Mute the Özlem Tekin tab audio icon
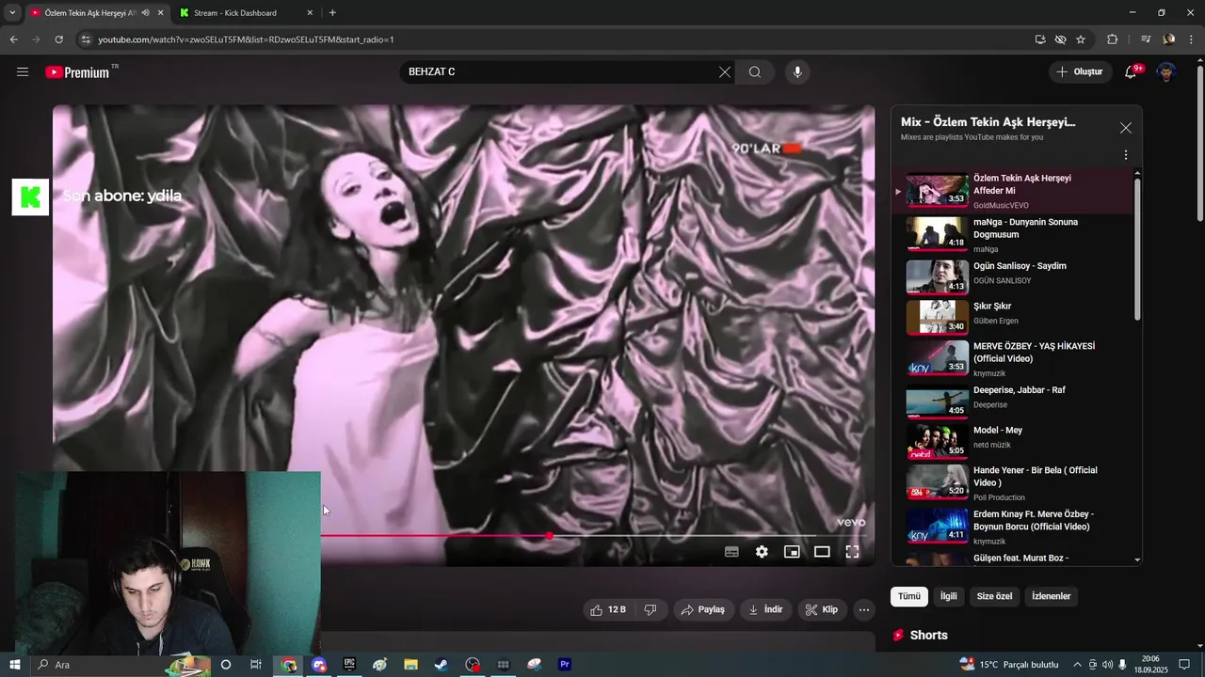The image size is (1205, 677). [x=145, y=13]
